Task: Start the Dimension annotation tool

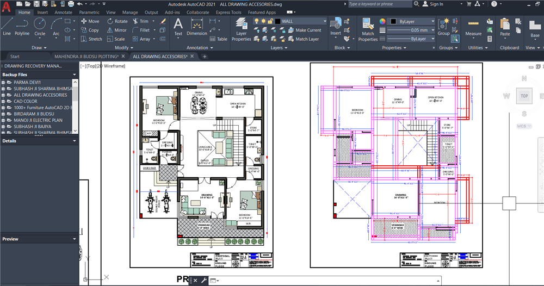Action: point(197,26)
